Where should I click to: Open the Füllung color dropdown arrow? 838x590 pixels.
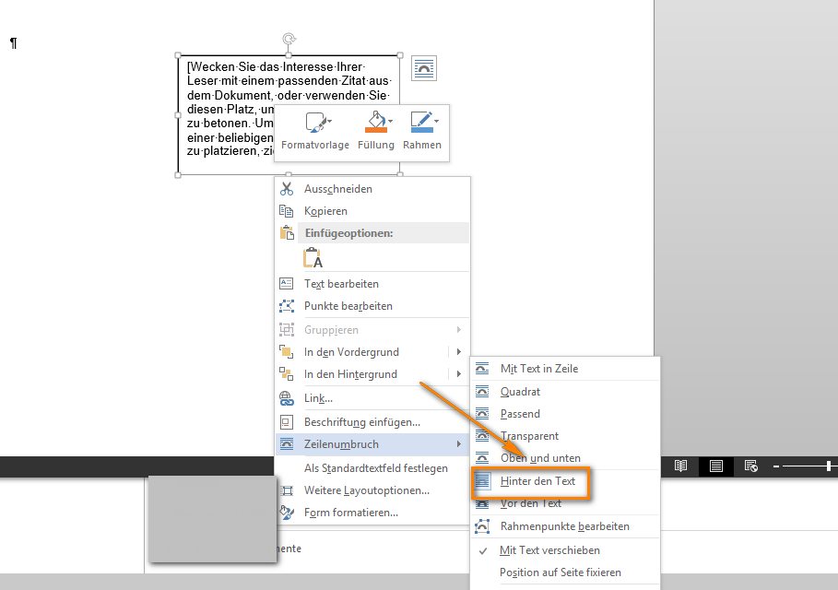coord(391,122)
